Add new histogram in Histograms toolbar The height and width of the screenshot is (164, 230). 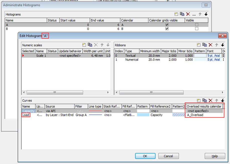176,14
